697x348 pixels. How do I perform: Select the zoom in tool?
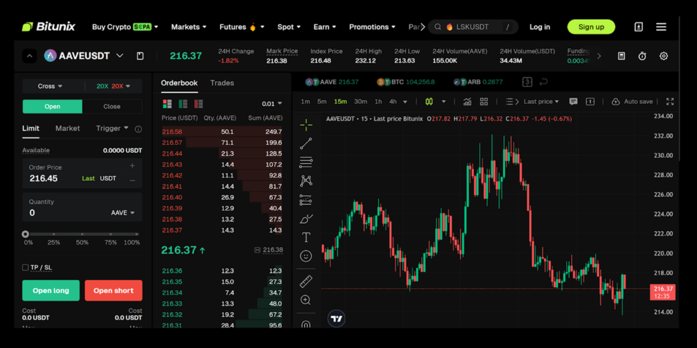tap(306, 300)
